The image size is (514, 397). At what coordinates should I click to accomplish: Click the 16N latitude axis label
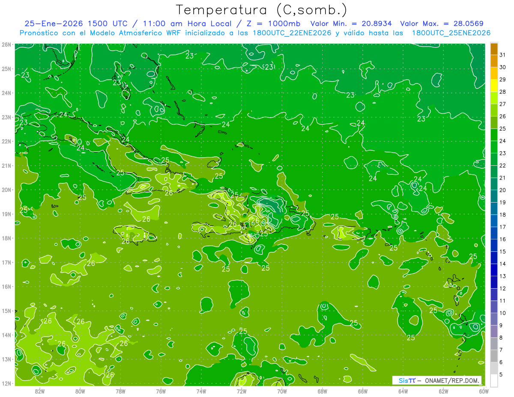tap(6, 287)
